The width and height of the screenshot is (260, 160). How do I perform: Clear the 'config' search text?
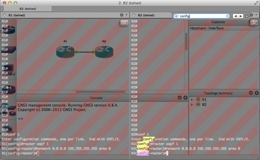(x=227, y=16)
